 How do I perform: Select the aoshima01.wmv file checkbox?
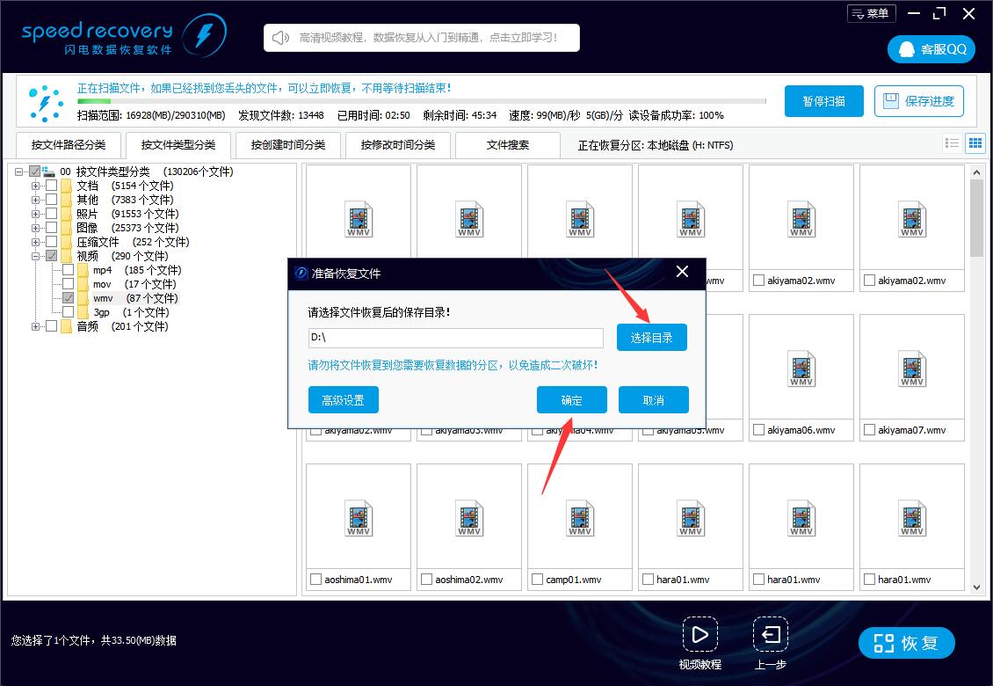tap(317, 579)
